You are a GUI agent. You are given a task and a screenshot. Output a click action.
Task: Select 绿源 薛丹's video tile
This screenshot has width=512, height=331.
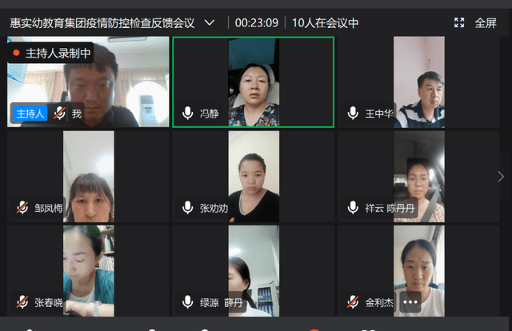click(254, 271)
